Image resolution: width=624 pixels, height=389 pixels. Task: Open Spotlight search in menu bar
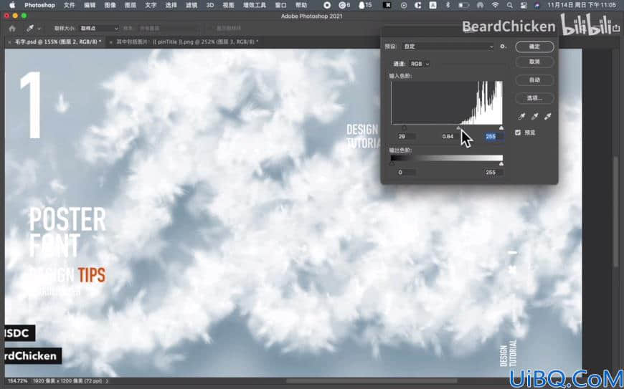(x=510, y=5)
